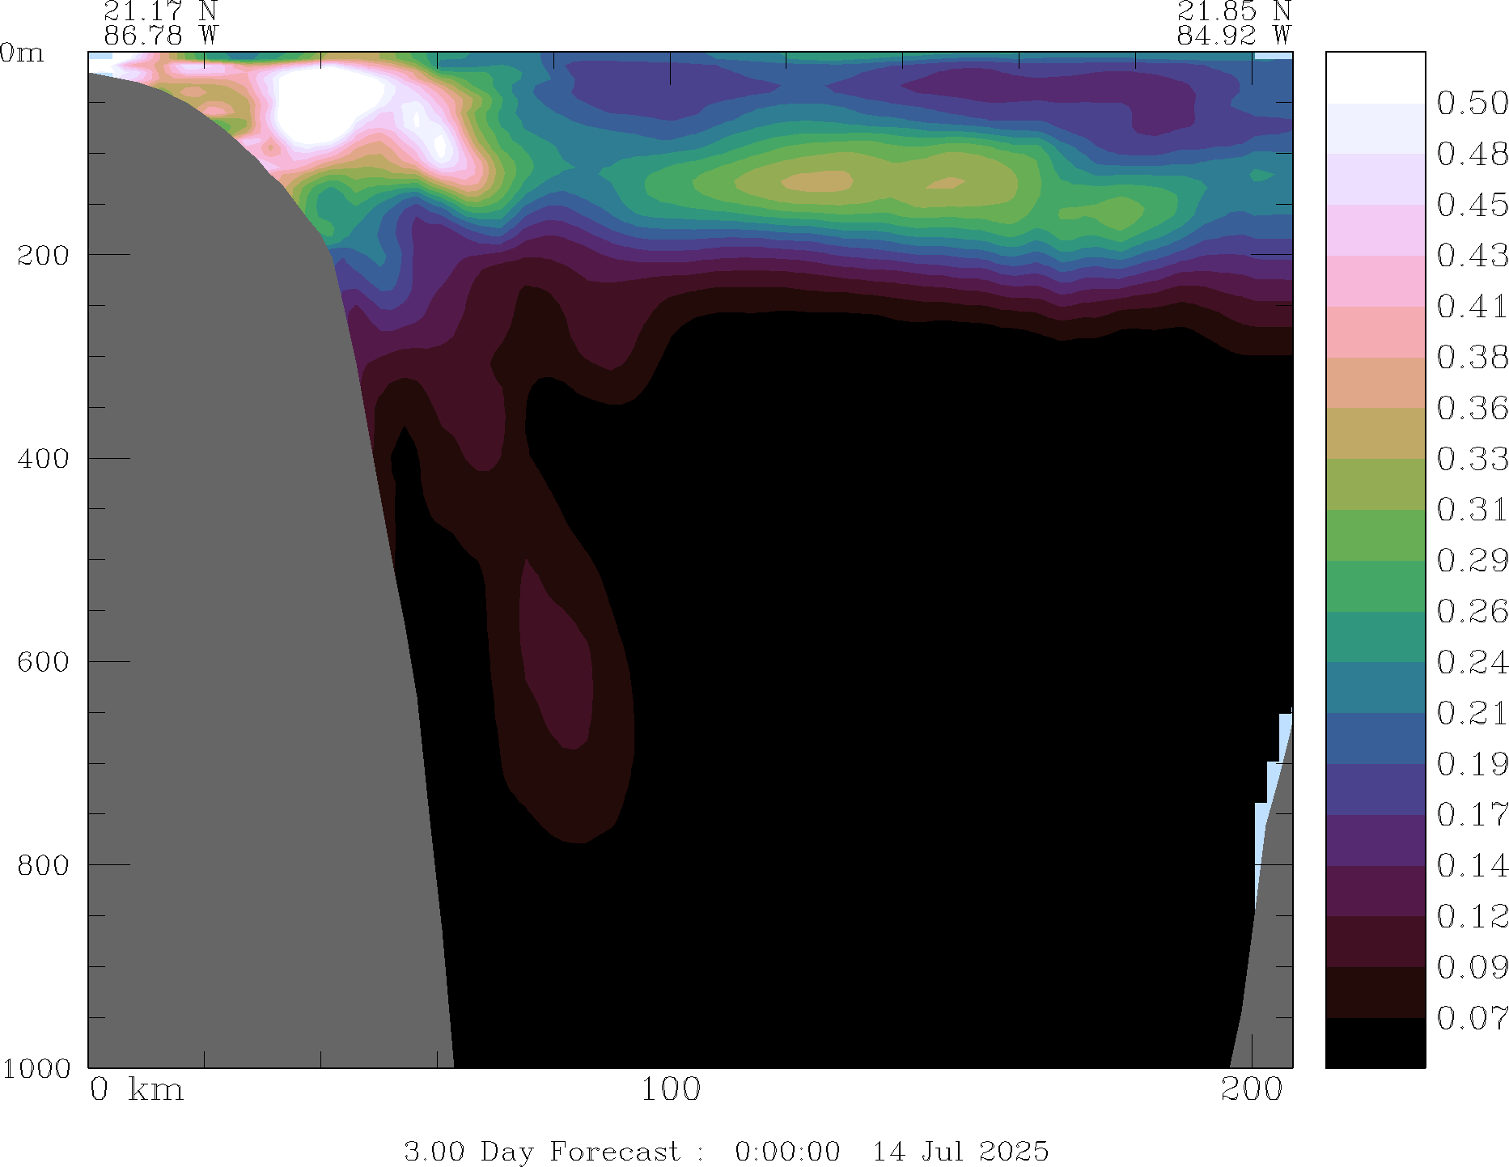Click the black swatch at colorbar bottom
Screen dimensions: 1509x1167
pyautogui.click(x=1375, y=1042)
